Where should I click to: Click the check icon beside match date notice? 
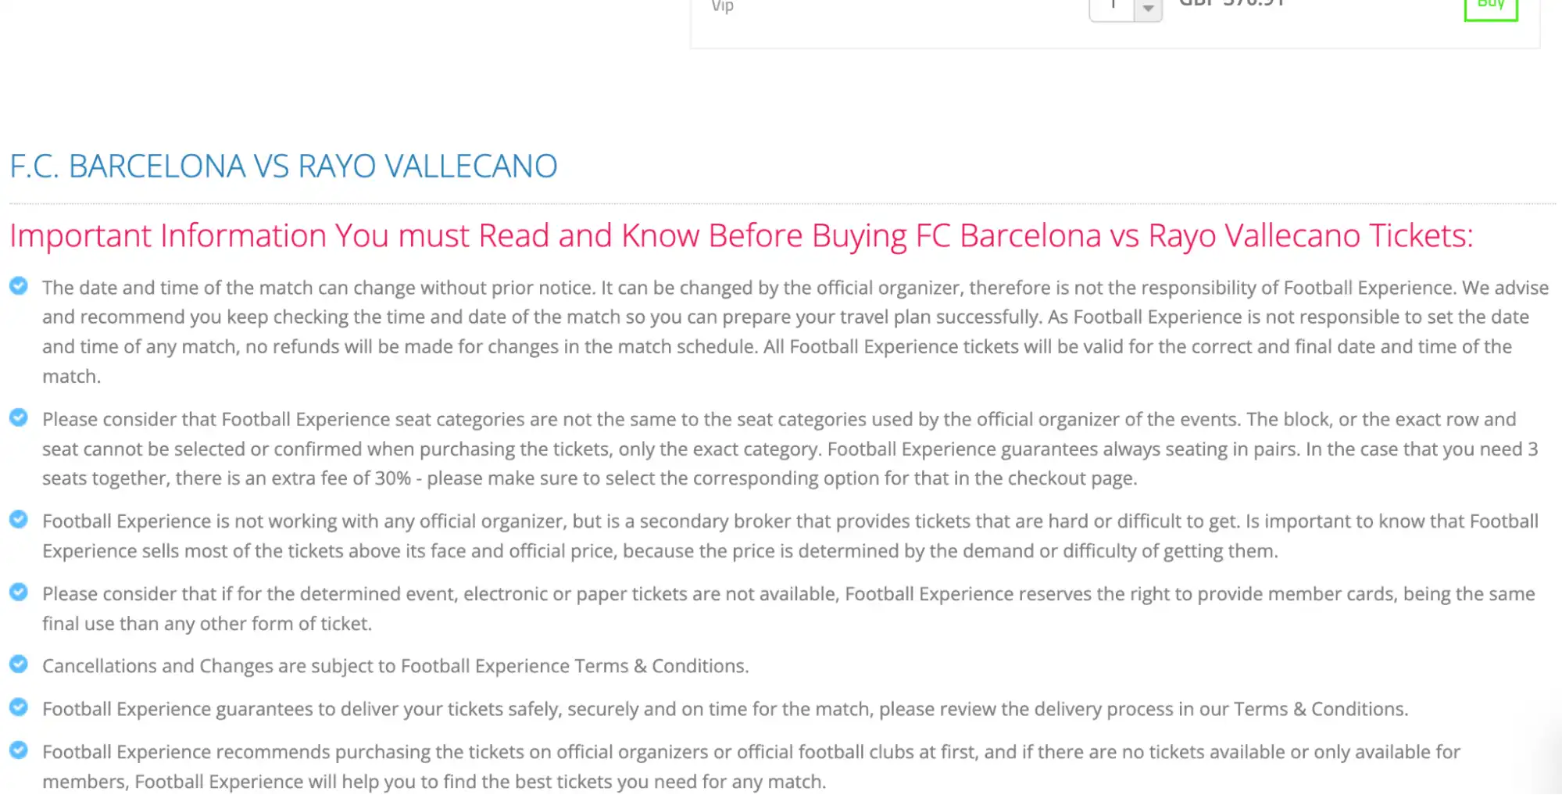pyautogui.click(x=19, y=286)
